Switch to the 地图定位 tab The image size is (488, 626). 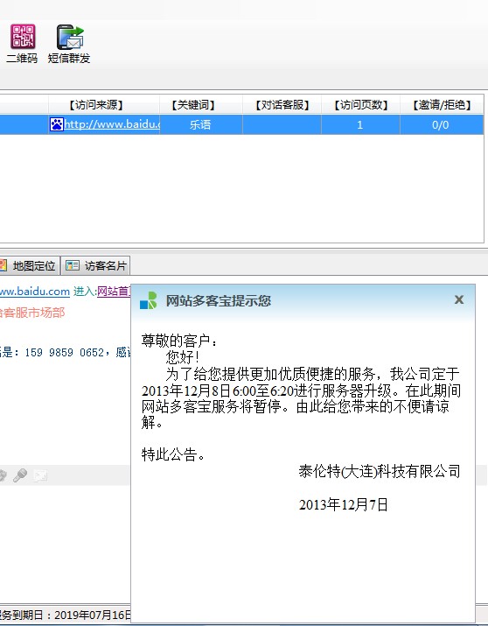pyautogui.click(x=30, y=266)
